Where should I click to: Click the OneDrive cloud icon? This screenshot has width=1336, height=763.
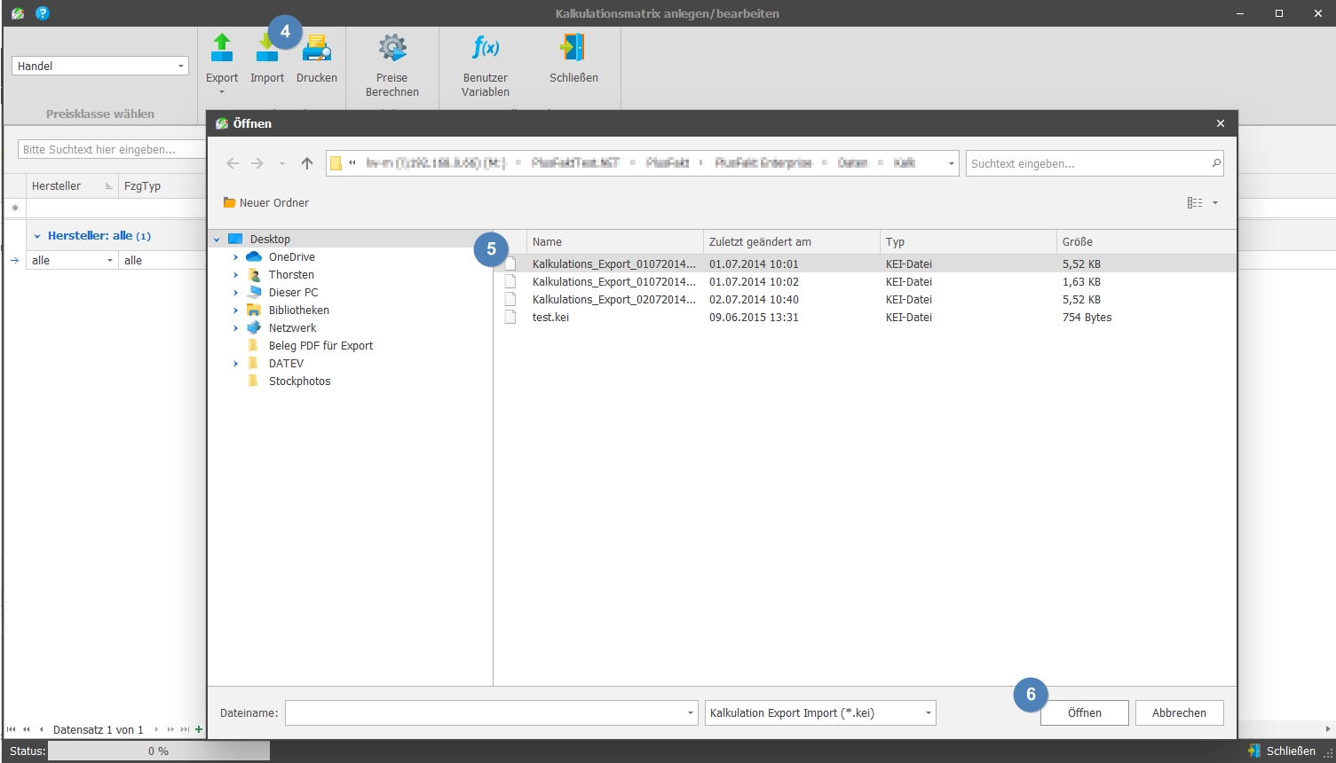point(254,256)
